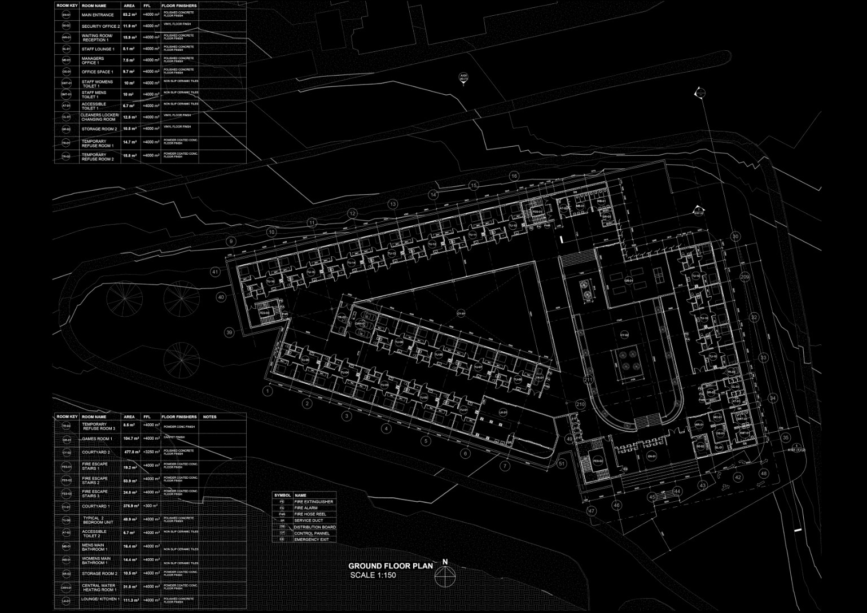The height and width of the screenshot is (613, 867).
Task: Click the SECURITY OFFICE 2 room name
Action: coord(100,26)
